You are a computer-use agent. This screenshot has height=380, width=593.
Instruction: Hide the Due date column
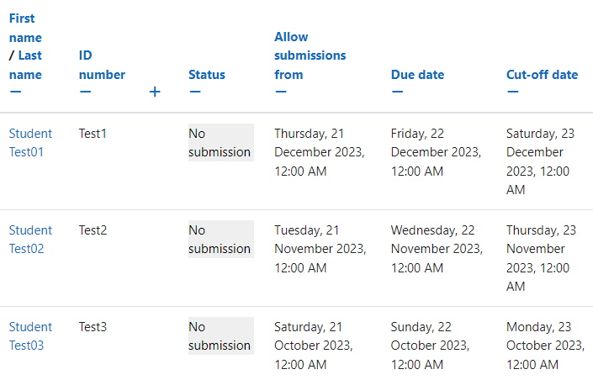coord(398,92)
